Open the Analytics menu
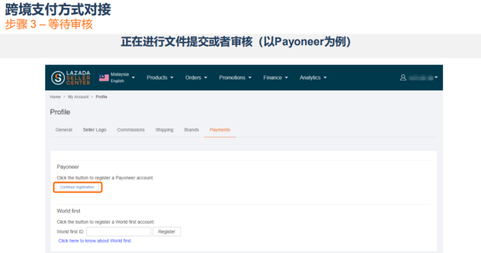481x253 pixels. (x=313, y=78)
